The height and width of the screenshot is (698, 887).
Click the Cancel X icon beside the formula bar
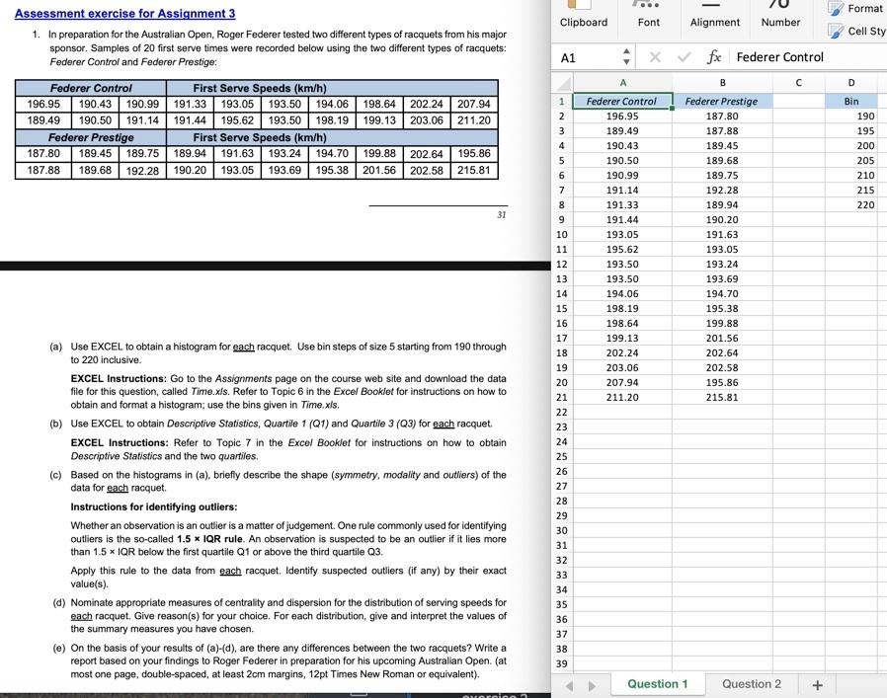click(655, 57)
